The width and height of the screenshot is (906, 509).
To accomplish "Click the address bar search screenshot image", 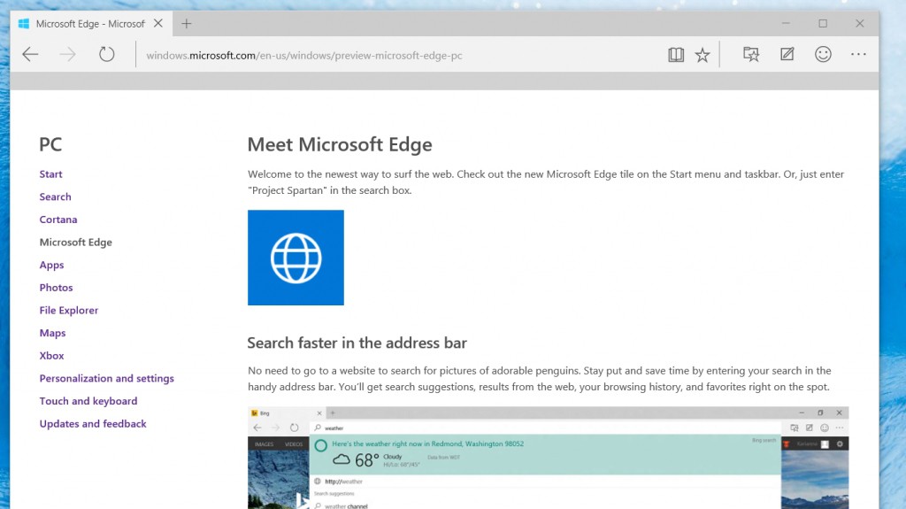I will pyautogui.click(x=548, y=457).
